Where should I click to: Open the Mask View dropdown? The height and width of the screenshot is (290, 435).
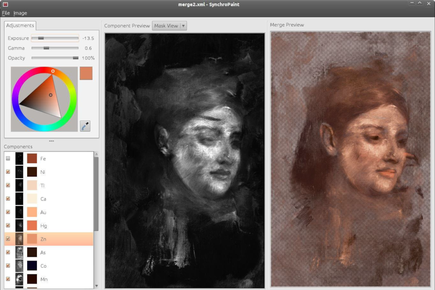point(169,26)
